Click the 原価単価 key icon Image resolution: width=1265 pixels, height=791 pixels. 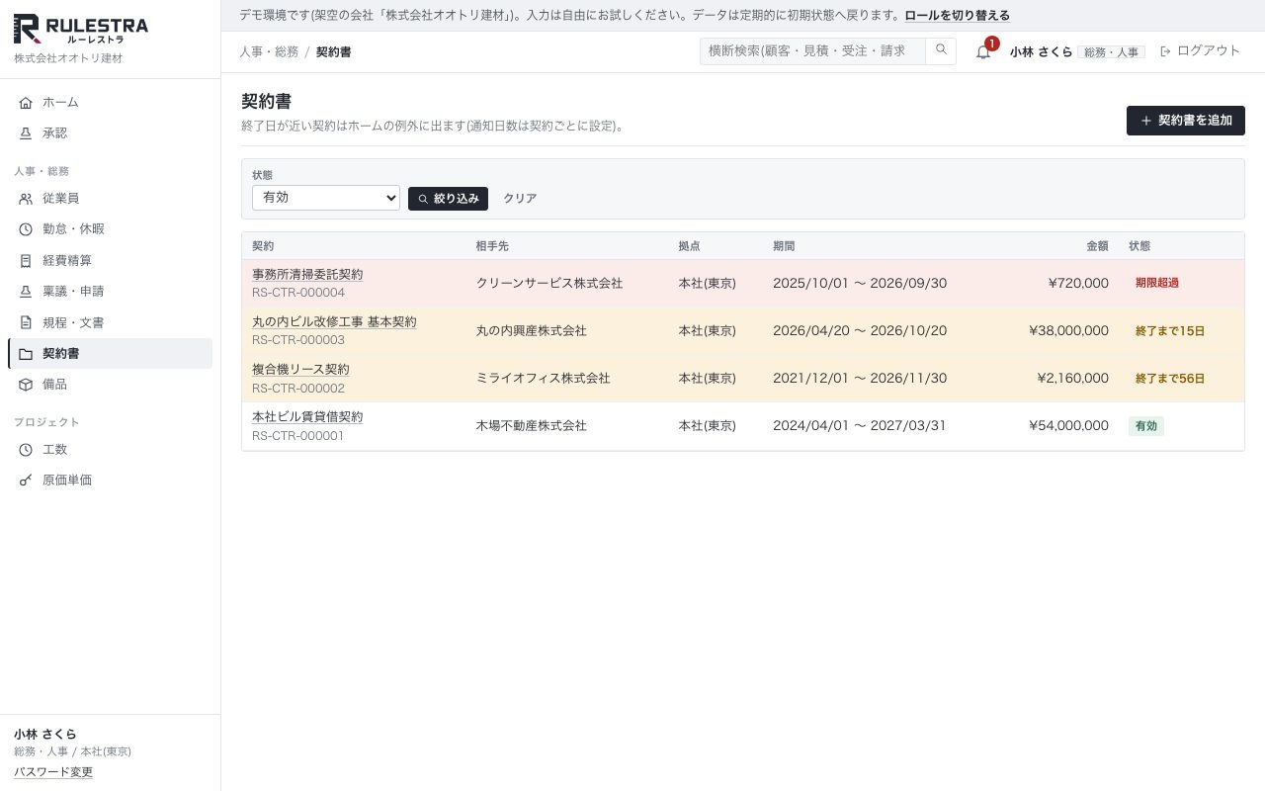(x=26, y=481)
